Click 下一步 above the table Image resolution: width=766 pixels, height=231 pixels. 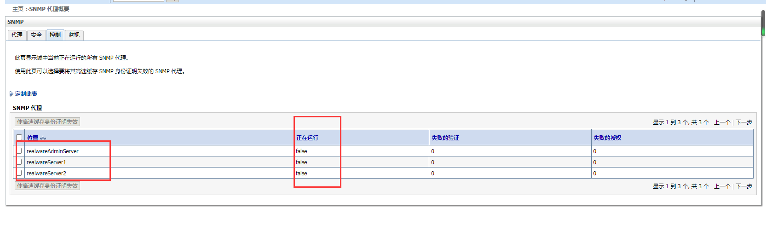(743, 122)
